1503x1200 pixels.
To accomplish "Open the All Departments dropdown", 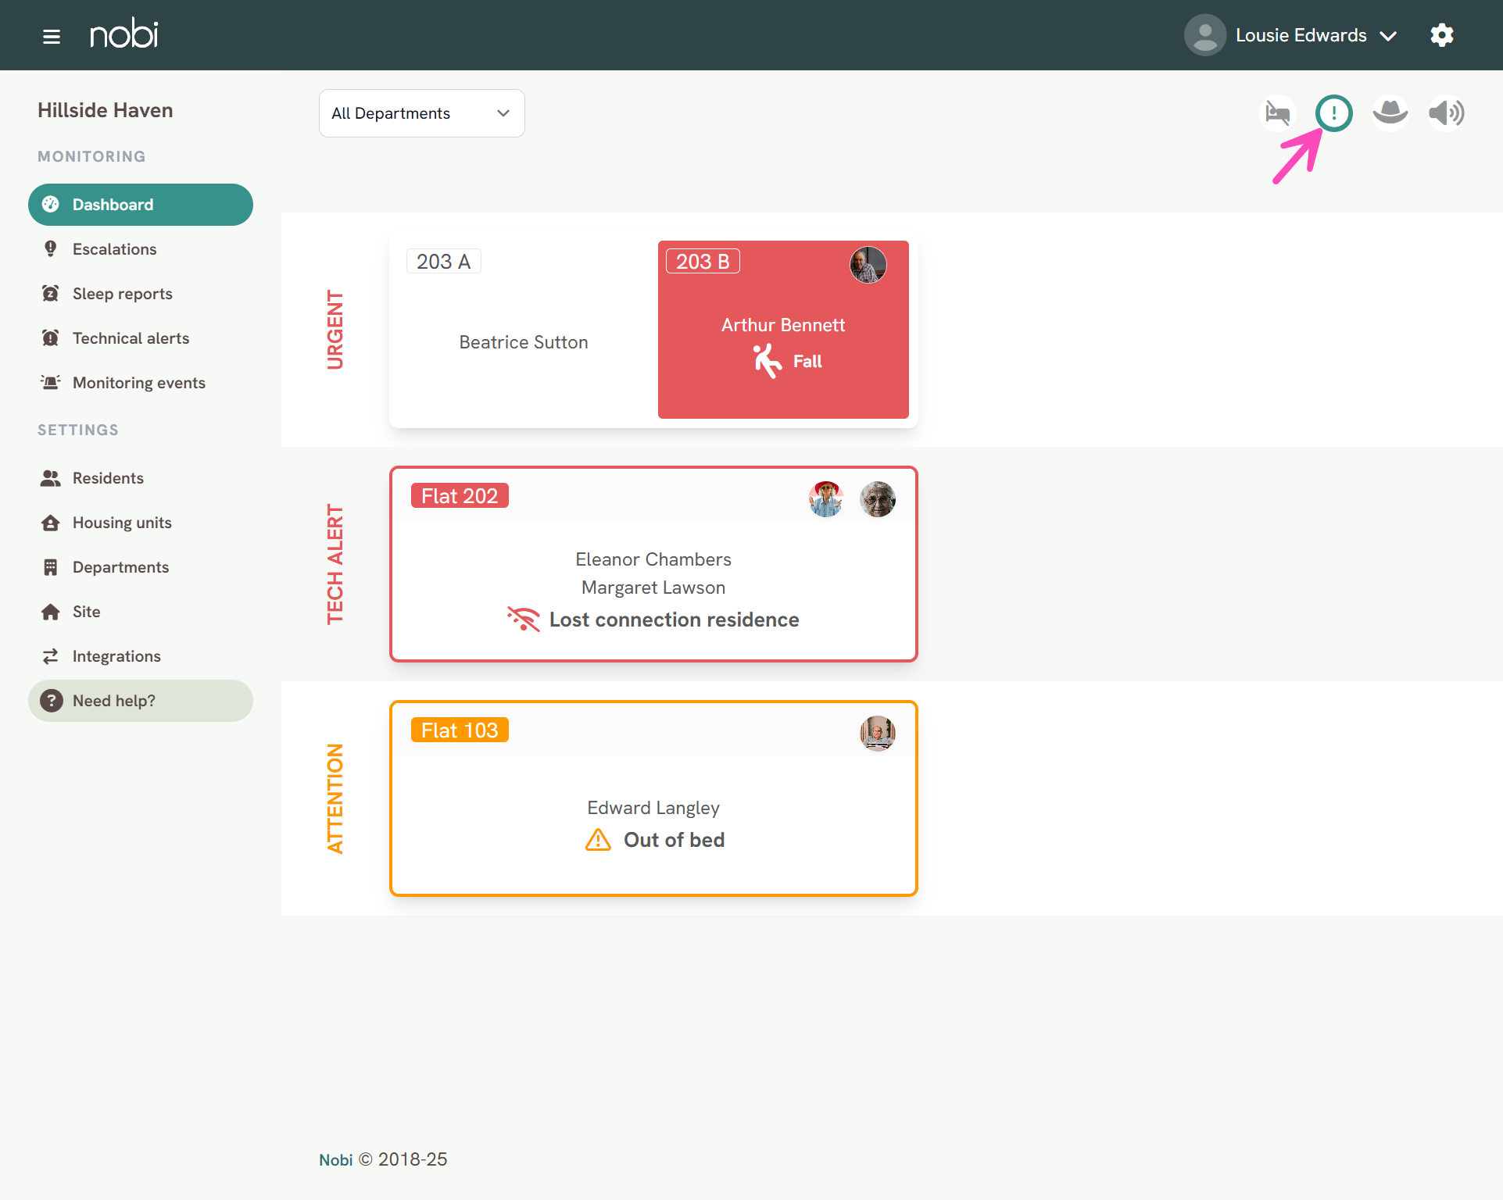I will click(x=421, y=112).
